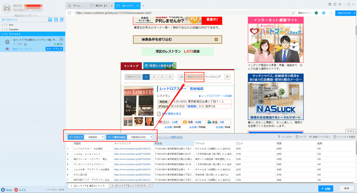357x193 pixels.
Task: Click the 店舗名 column header
Action: tap(93, 144)
